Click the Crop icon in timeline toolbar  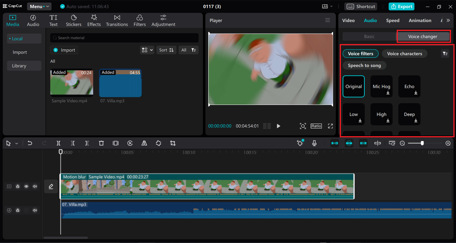173,143
